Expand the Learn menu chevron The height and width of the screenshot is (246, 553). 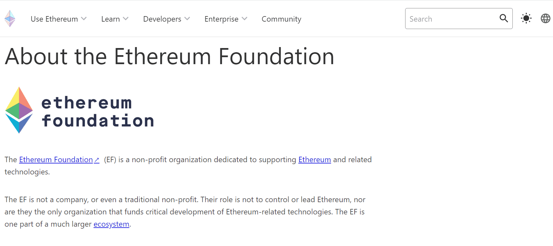126,19
